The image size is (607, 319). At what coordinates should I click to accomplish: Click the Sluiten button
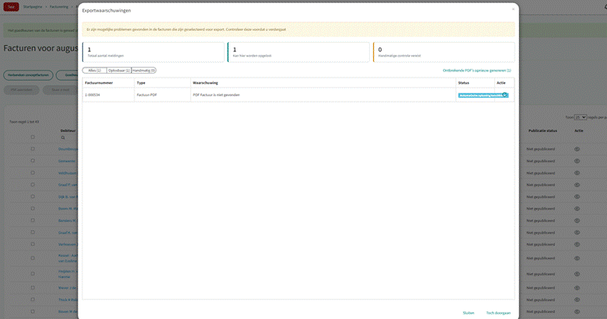click(469, 313)
